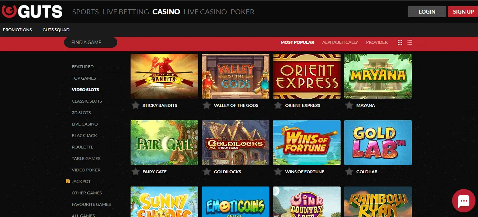Focus the Find a Game search field
The image size is (478, 217).
tap(91, 42)
